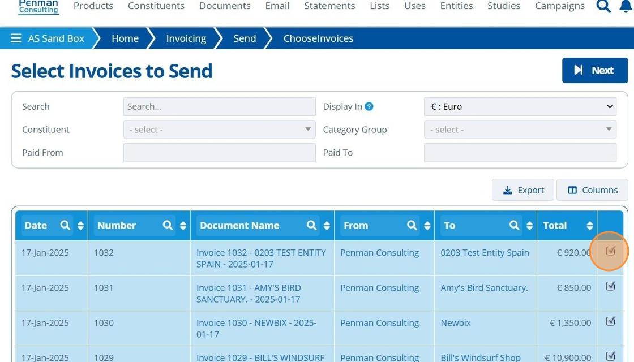Open the Statements menu
This screenshot has width=634, height=362.
(329, 6)
